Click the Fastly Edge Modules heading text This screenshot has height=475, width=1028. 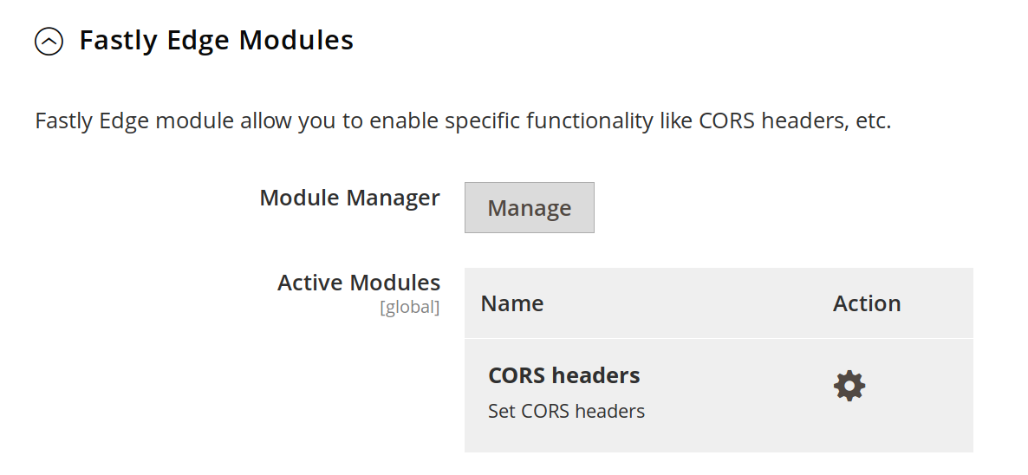click(x=216, y=41)
